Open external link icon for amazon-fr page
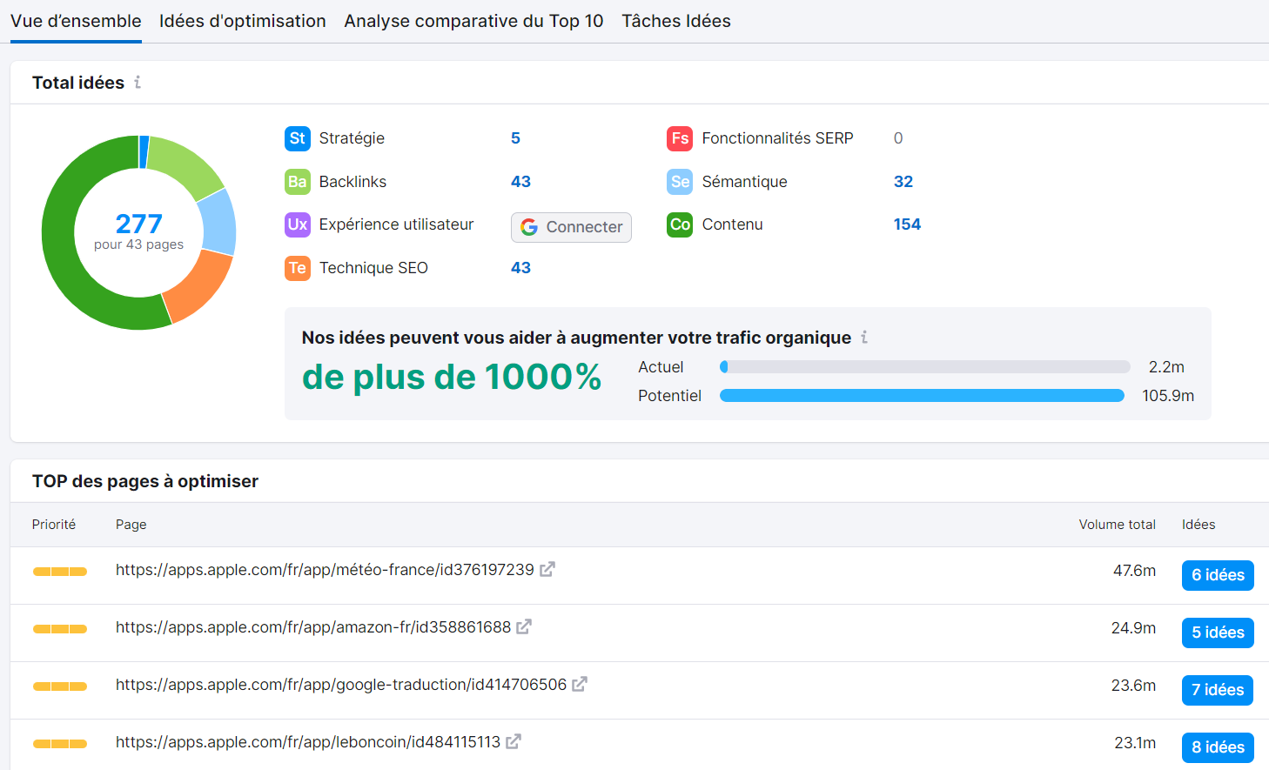1269x770 pixels. (x=524, y=627)
